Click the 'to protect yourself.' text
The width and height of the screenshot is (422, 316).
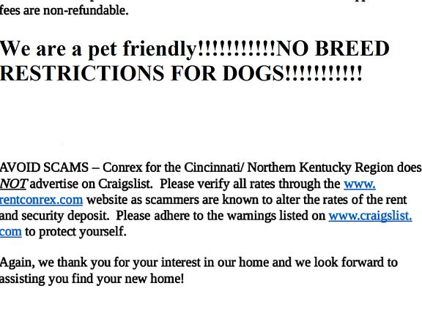point(75,232)
